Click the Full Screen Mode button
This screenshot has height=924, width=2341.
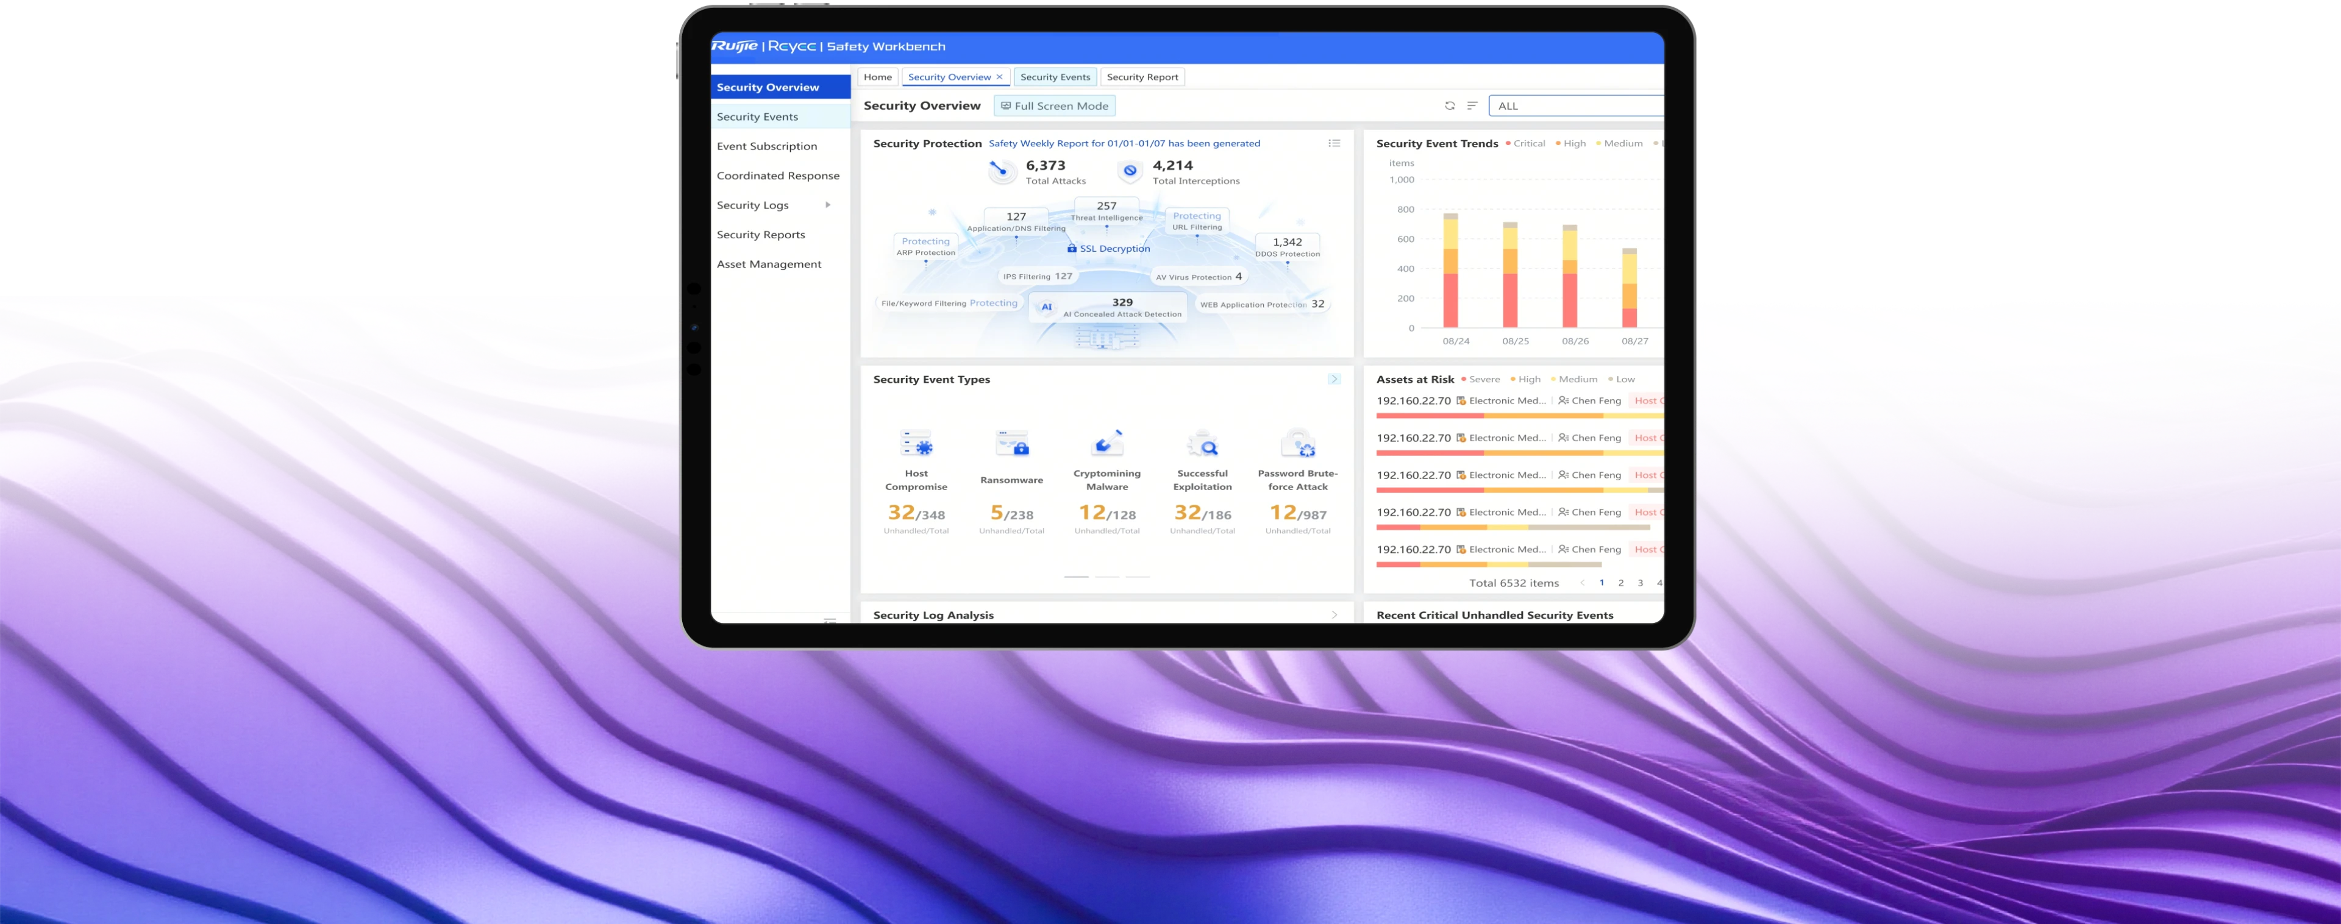click(x=1054, y=106)
